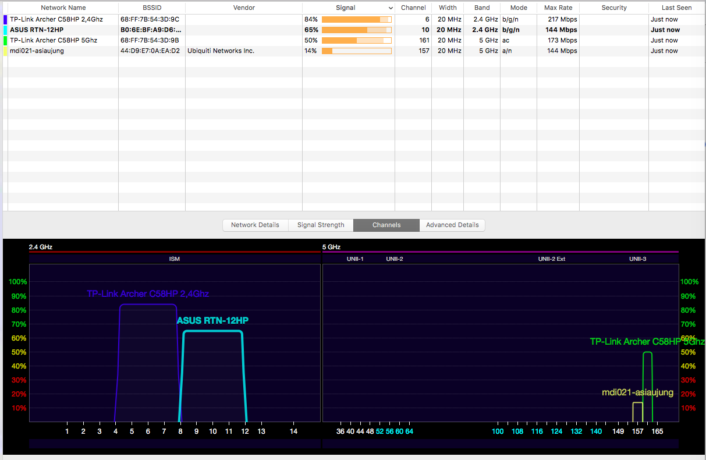Sort networks by the Channel column header

(413, 8)
